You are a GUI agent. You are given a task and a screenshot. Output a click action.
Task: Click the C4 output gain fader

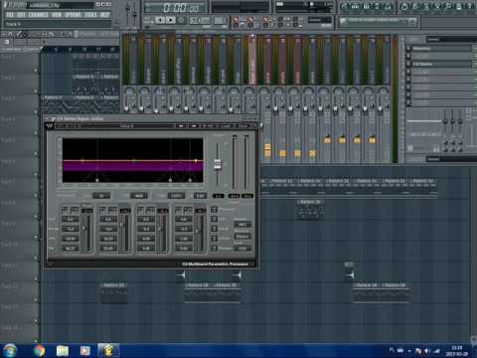(x=218, y=164)
